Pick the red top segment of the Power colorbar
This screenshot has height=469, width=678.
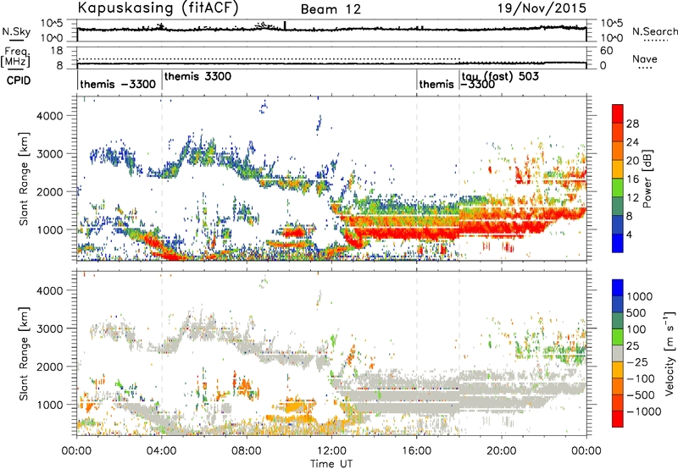pyautogui.click(x=618, y=114)
